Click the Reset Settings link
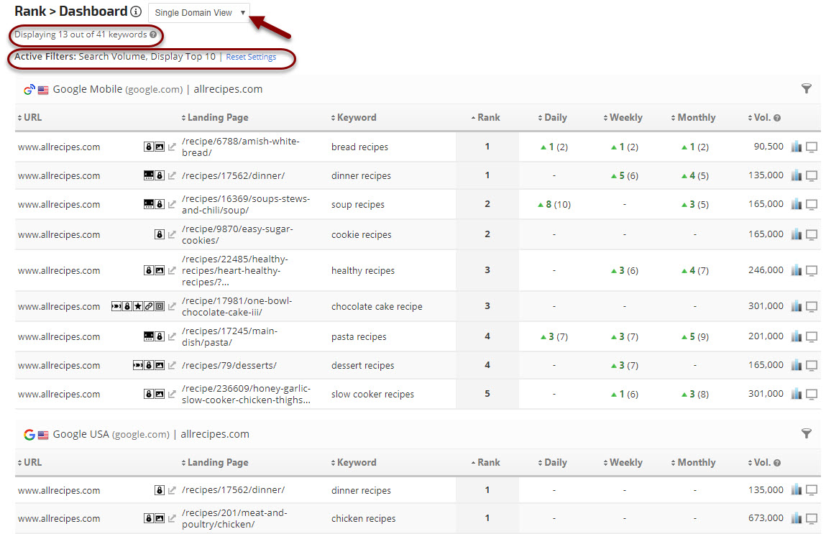The image size is (826, 534). click(251, 57)
